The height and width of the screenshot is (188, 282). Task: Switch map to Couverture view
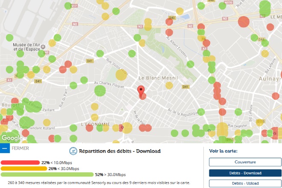pyautogui.click(x=245, y=162)
